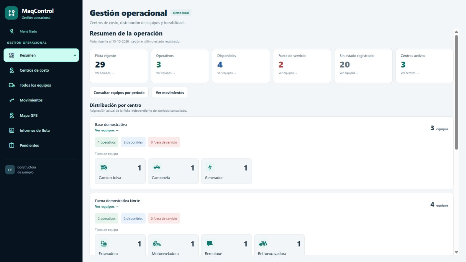Screen dimensions: 466x262
Task: Select the Camion tolva equipment card
Action: (x=120, y=171)
